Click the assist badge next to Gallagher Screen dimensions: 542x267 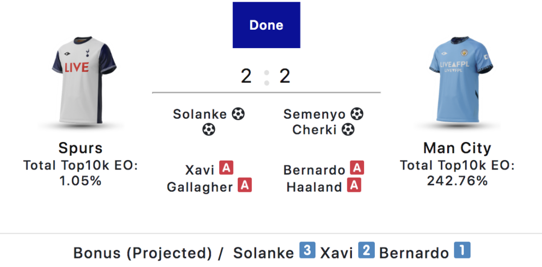[x=245, y=185]
